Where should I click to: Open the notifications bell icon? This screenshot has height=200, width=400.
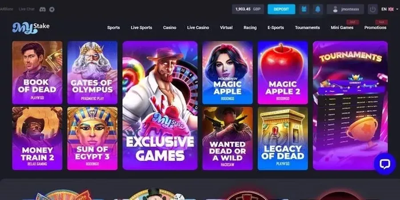318,9
